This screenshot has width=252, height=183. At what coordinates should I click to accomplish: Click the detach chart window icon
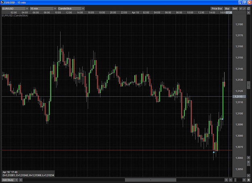248,9
